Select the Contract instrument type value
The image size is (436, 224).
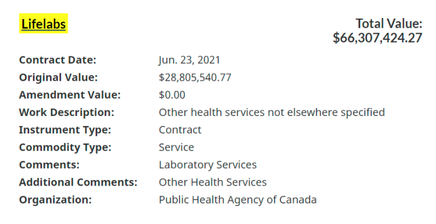coord(180,130)
